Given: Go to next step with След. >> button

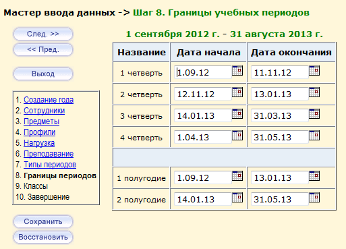Looking at the screenshot, I should (43, 34).
